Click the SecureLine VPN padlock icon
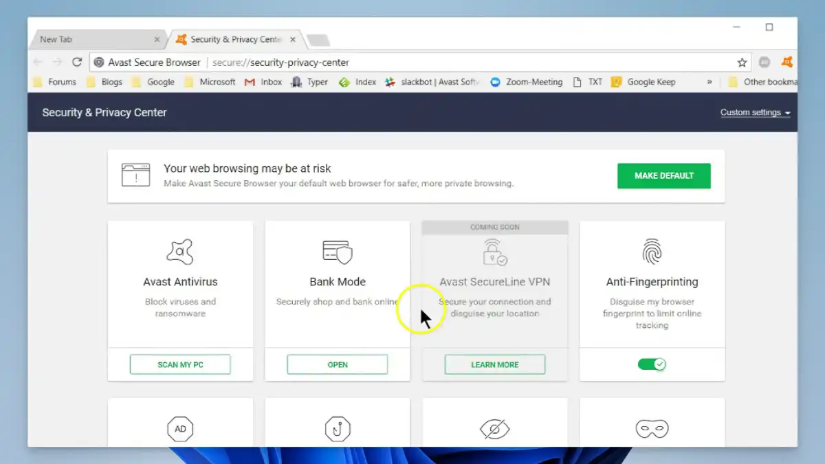Image resolution: width=825 pixels, height=464 pixels. pyautogui.click(x=494, y=252)
